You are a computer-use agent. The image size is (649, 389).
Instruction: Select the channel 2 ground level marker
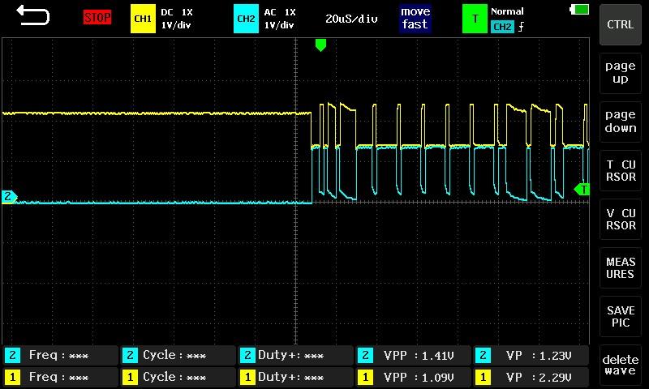point(9,197)
